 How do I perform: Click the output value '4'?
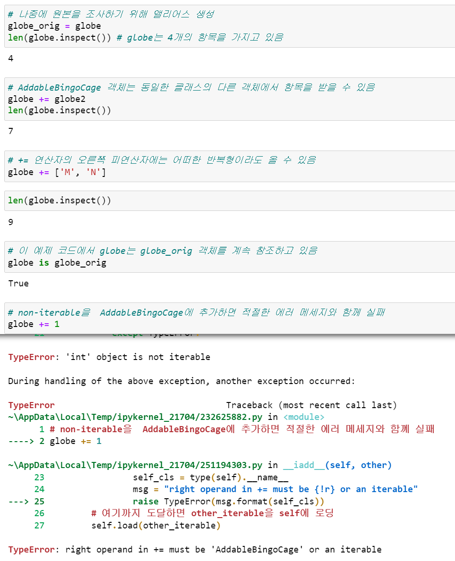(11, 59)
